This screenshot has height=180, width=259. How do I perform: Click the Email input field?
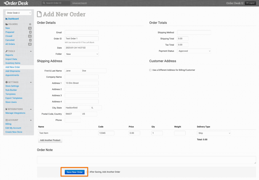82,32
